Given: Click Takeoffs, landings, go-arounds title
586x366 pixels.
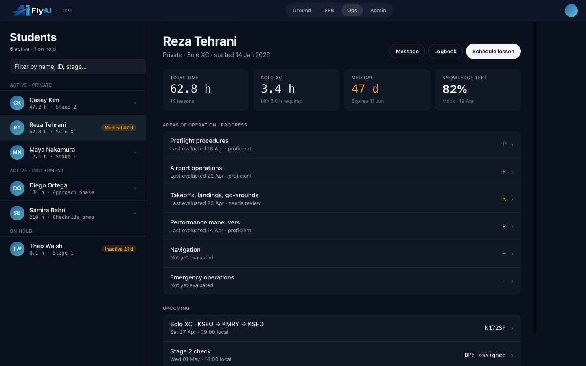Looking at the screenshot, I should (214, 195).
